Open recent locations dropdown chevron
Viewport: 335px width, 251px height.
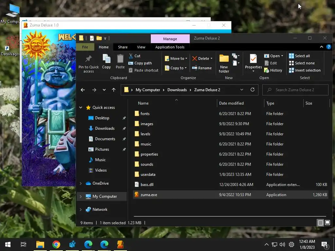pos(104,90)
